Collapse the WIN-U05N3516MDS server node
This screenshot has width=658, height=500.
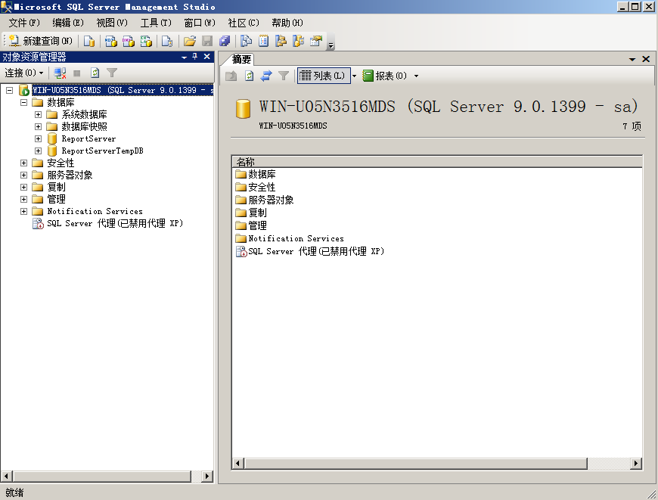9,90
